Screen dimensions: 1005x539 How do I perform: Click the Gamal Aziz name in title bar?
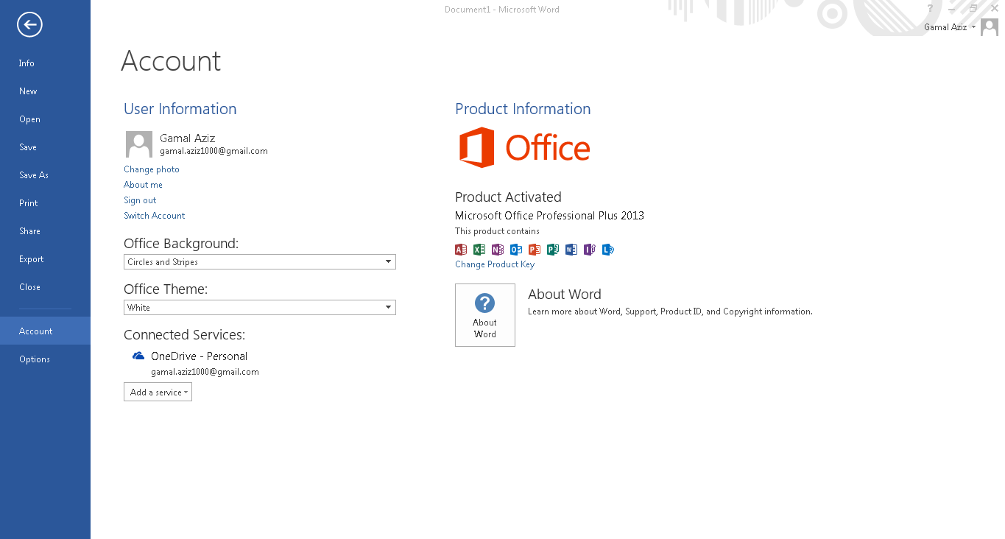point(945,27)
